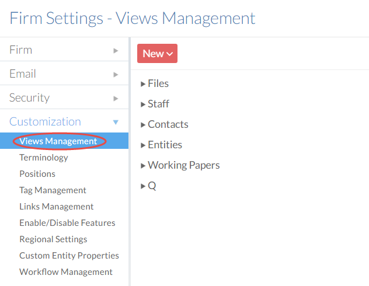Screen dimensions: 369x286
Task: Open Enable/Disable Features page
Action: tap(67, 223)
